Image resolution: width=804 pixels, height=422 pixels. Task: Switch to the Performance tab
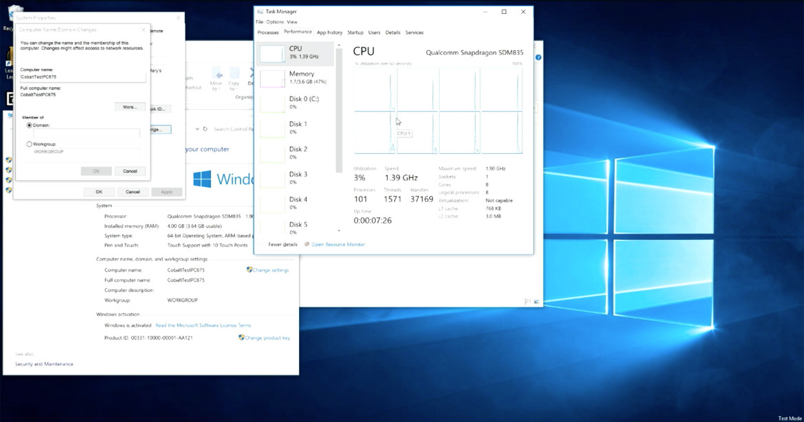tap(298, 32)
